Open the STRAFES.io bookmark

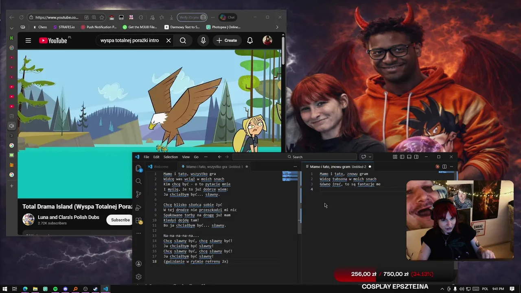[64, 27]
